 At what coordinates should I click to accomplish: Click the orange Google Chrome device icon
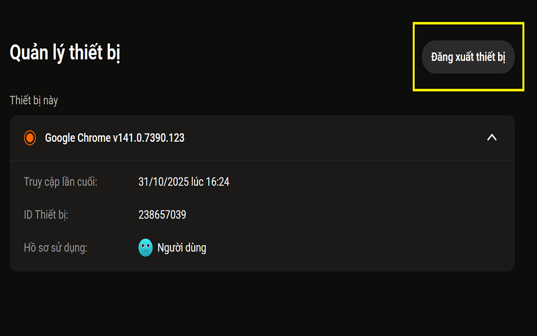30,138
